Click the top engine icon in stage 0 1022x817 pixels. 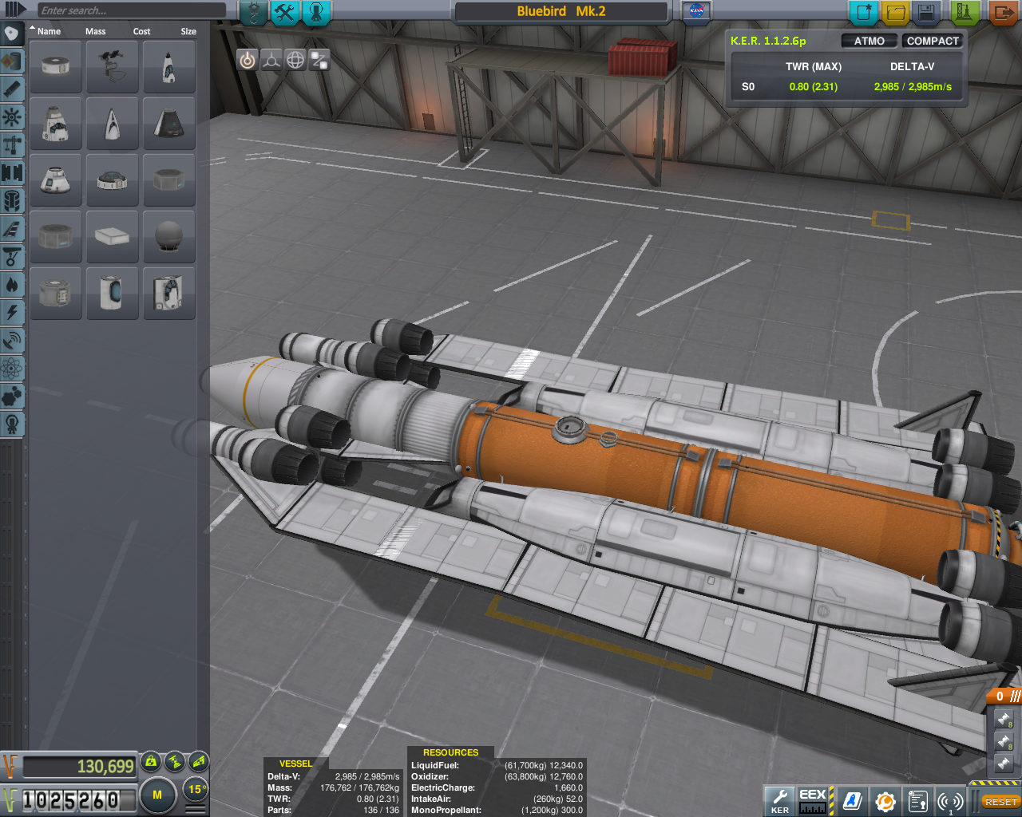coord(1004,719)
